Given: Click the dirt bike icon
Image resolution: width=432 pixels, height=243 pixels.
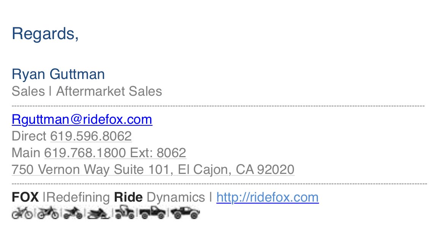Looking at the screenshot, I should 48,213.
